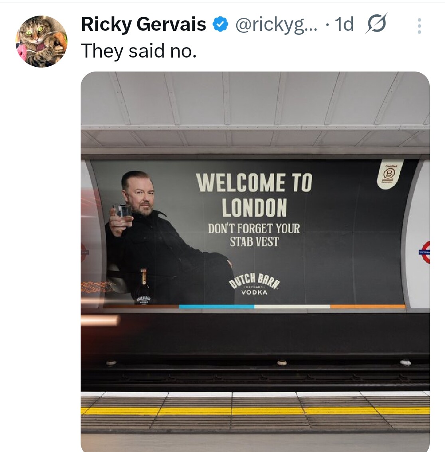Open the three-dot more options menu
This screenshot has height=452, width=445.
coord(419,26)
